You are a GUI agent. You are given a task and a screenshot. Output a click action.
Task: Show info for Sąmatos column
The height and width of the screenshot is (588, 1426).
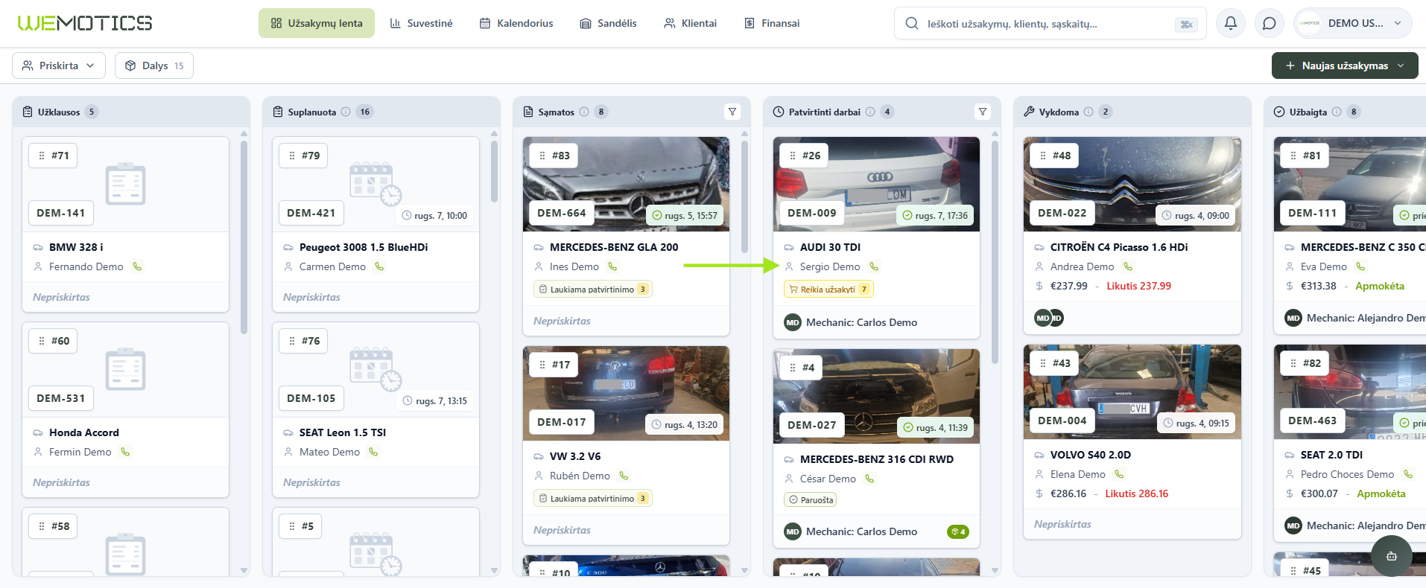point(584,112)
